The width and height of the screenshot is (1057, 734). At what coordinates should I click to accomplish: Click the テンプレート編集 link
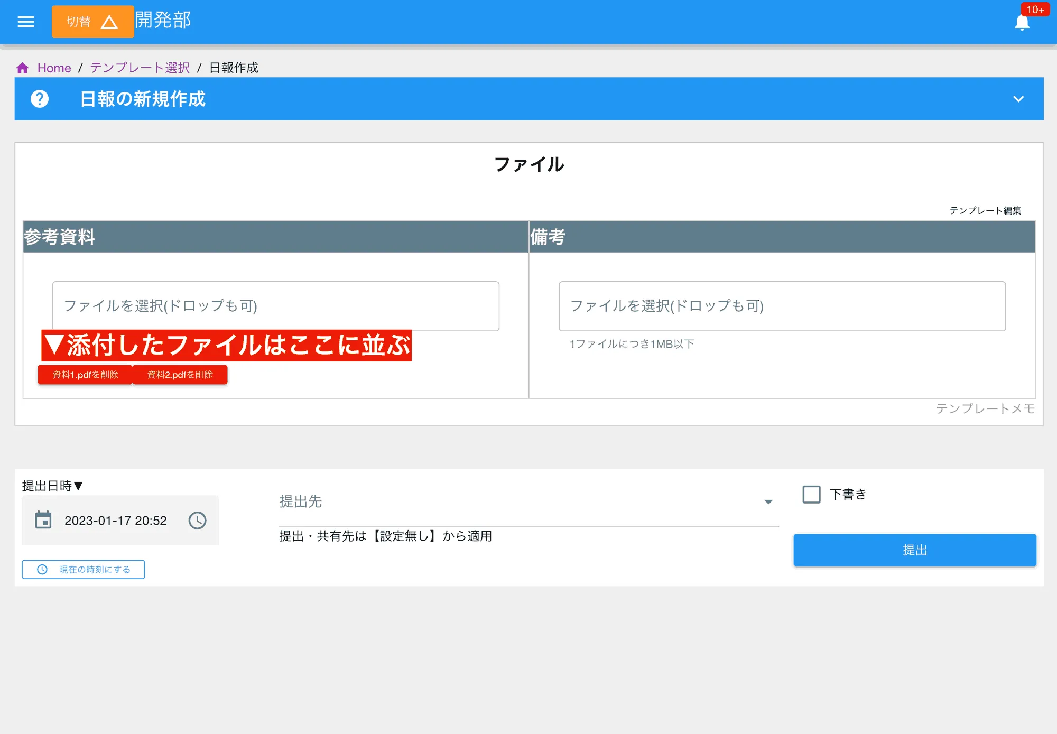985,210
